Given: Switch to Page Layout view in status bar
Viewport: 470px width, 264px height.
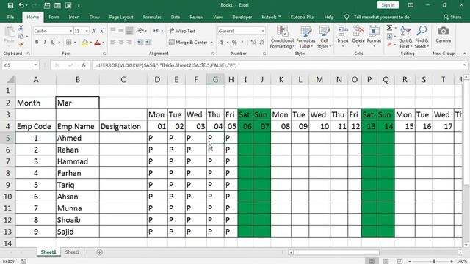Looking at the screenshot, I should 386,261.
